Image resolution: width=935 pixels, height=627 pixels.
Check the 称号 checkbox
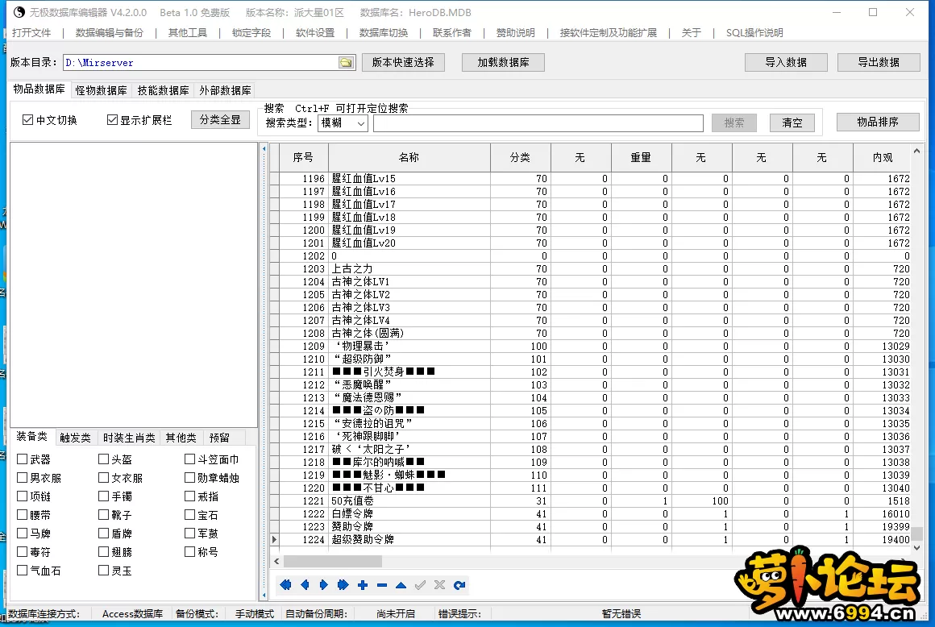[189, 551]
